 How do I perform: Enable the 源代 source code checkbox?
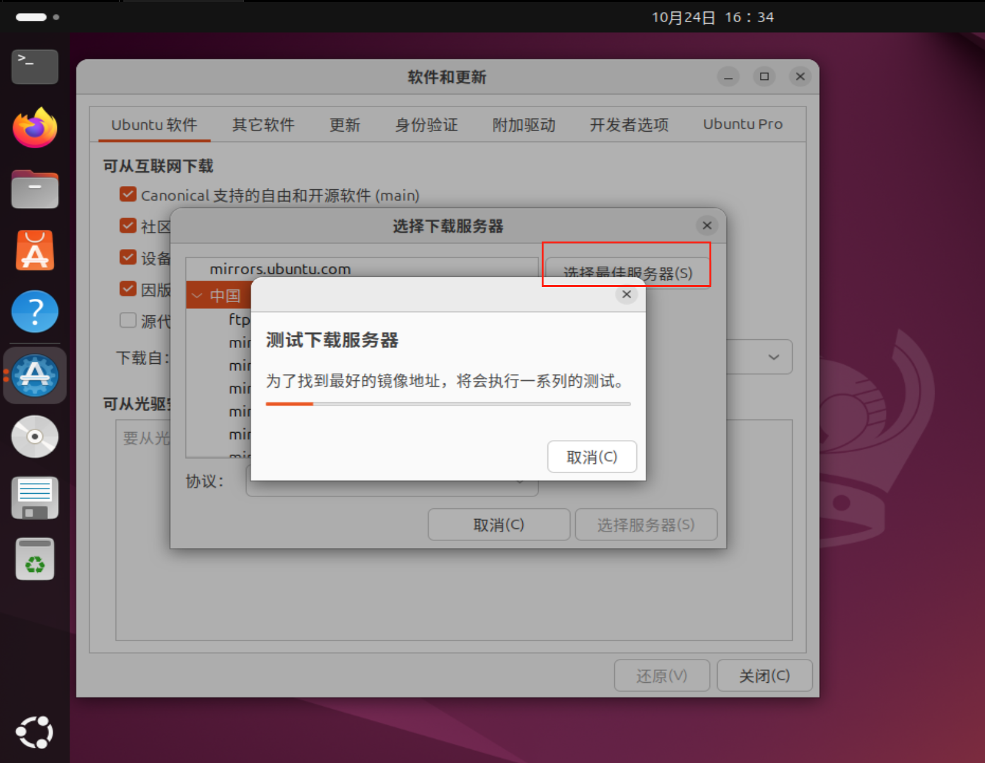pos(128,320)
